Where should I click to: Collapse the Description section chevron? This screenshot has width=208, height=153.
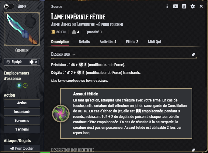(x=74, y=55)
